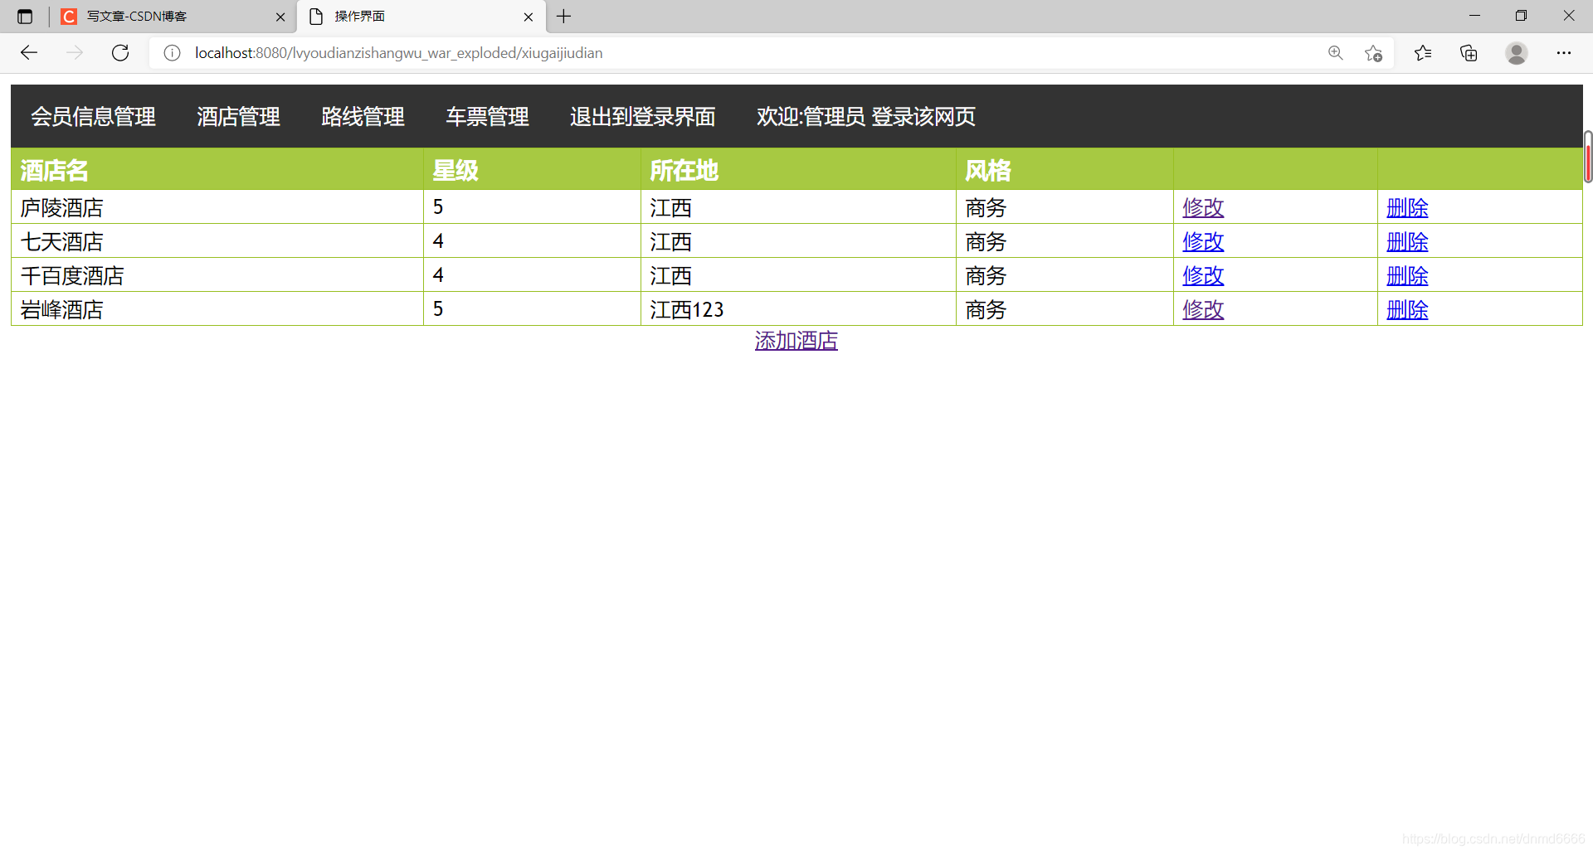
Task: Open the Collections icon
Action: [x=1469, y=53]
